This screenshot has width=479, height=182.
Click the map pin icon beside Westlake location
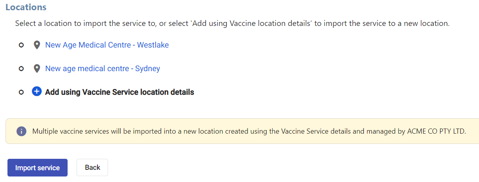point(37,45)
